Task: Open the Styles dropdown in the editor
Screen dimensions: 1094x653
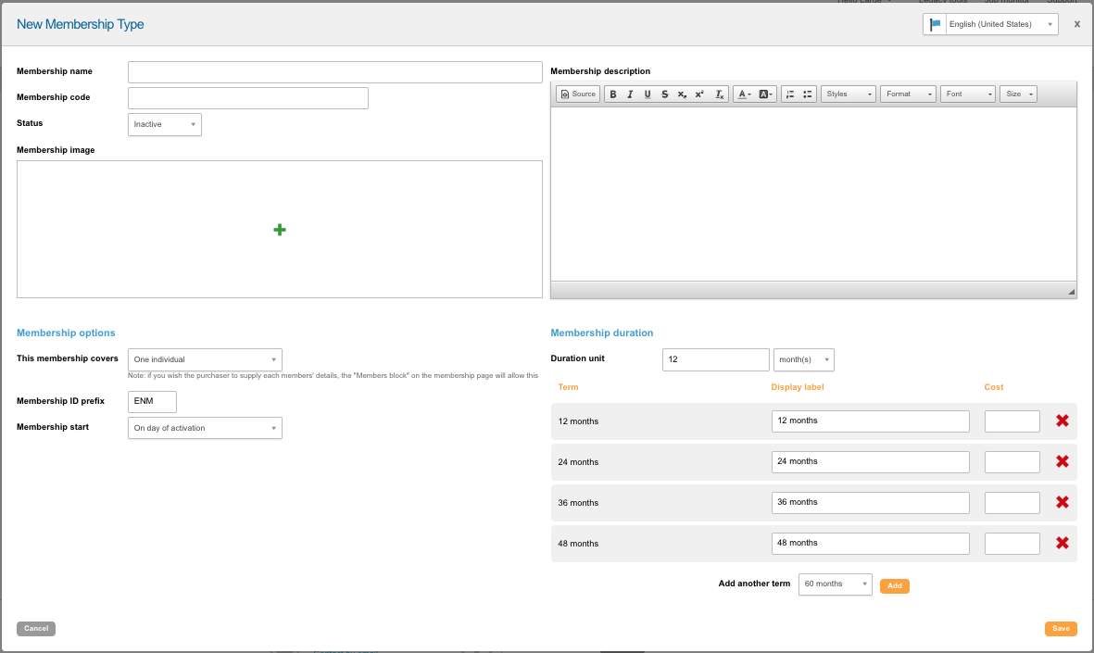Action: (x=849, y=94)
